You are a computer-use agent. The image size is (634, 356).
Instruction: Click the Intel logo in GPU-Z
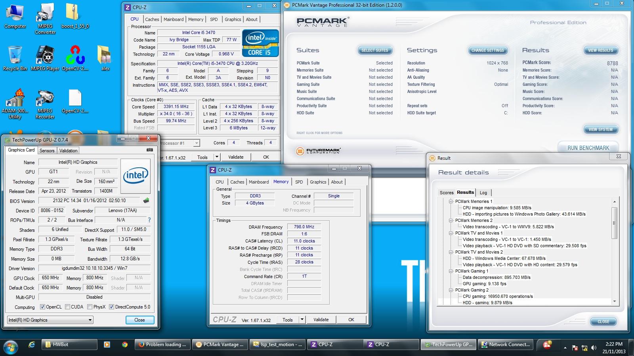coord(136,176)
